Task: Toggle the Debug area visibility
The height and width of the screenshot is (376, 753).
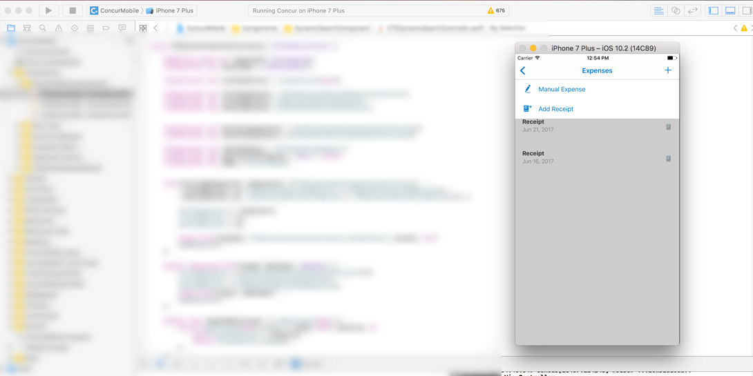Action: [x=730, y=10]
